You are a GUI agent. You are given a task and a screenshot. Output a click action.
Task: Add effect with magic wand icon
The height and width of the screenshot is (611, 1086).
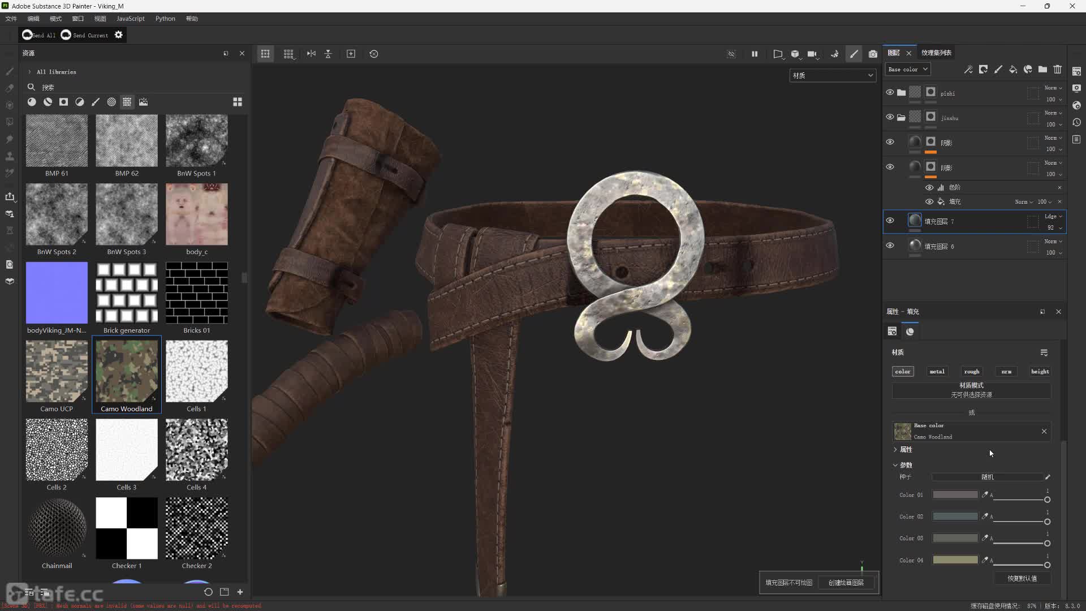968,70
